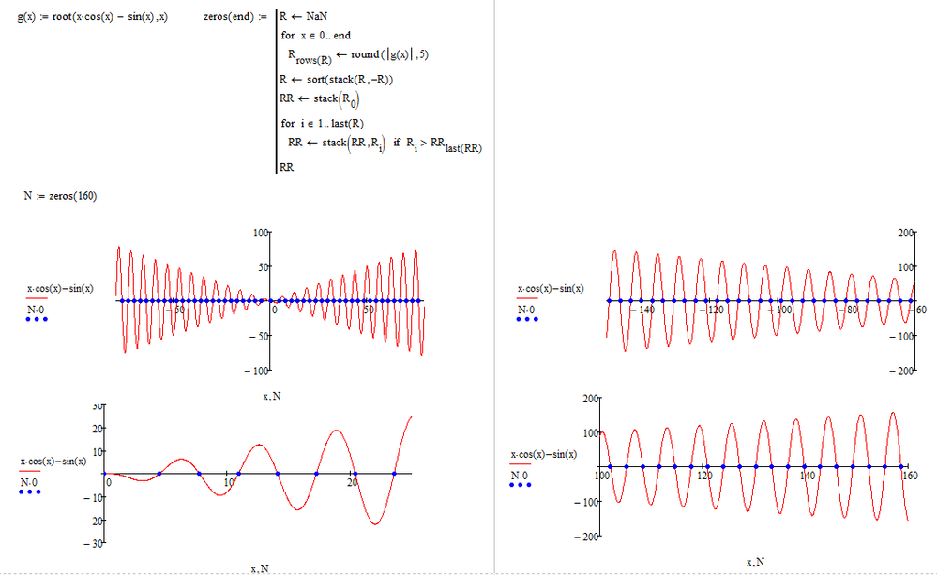Screen dimensions: 937x575
Task: Click the '120' x-axis tick label
Action: [x=704, y=476]
